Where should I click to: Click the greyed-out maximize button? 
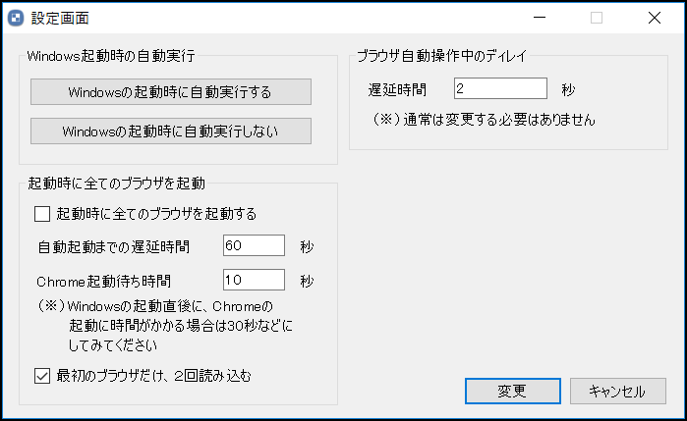597,18
